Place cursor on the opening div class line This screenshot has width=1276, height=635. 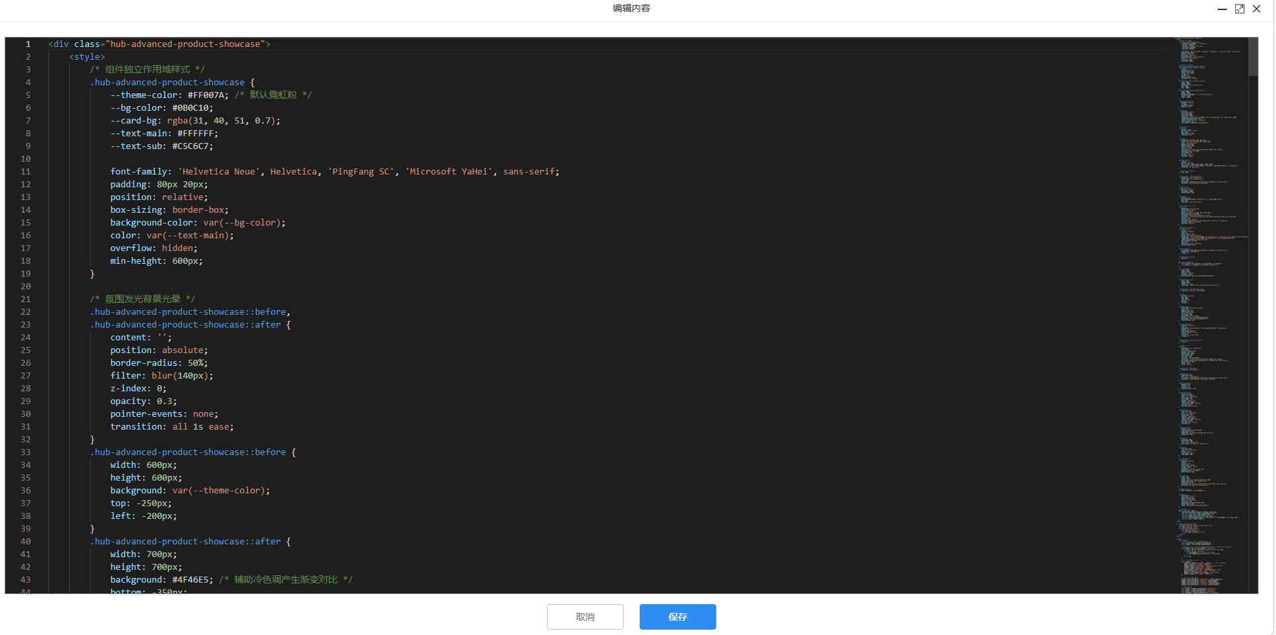[x=160, y=44]
